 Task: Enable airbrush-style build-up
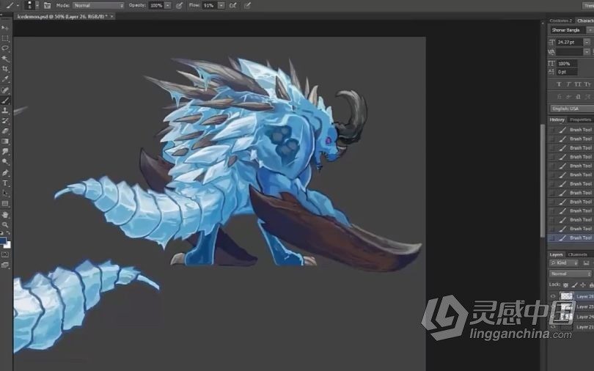(x=233, y=5)
